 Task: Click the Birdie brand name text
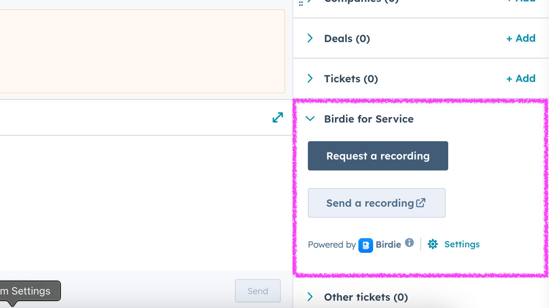coord(388,245)
